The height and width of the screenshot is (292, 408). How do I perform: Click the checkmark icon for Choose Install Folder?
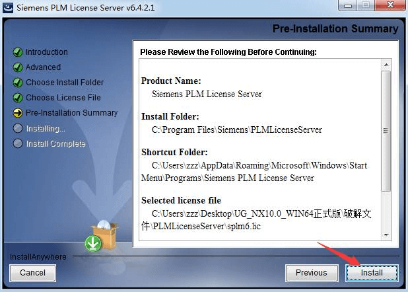(18, 83)
